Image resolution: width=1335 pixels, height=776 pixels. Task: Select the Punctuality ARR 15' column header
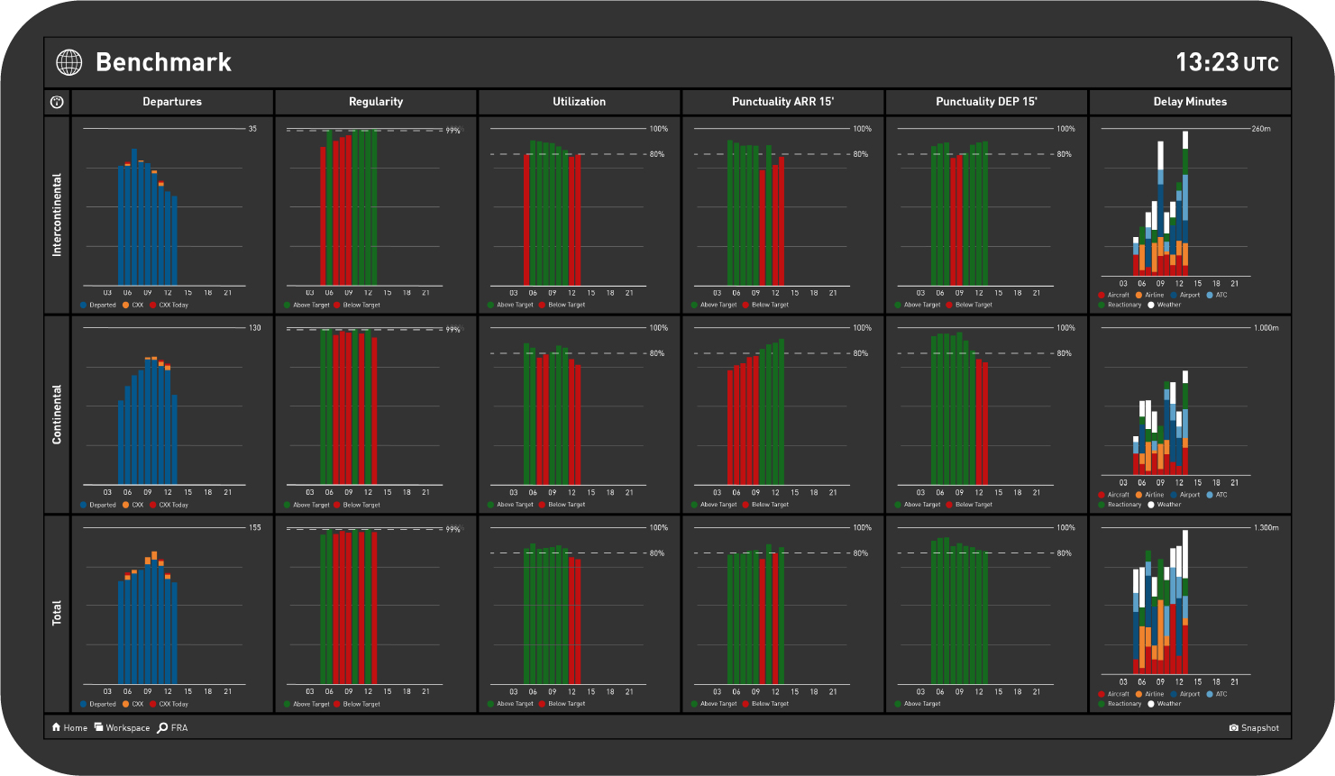[782, 102]
